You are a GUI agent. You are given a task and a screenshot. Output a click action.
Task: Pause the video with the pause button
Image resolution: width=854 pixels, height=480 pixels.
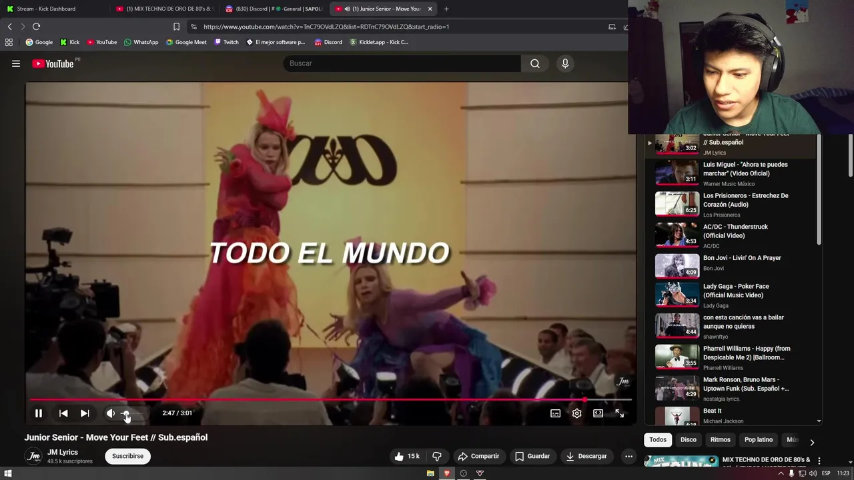click(39, 413)
